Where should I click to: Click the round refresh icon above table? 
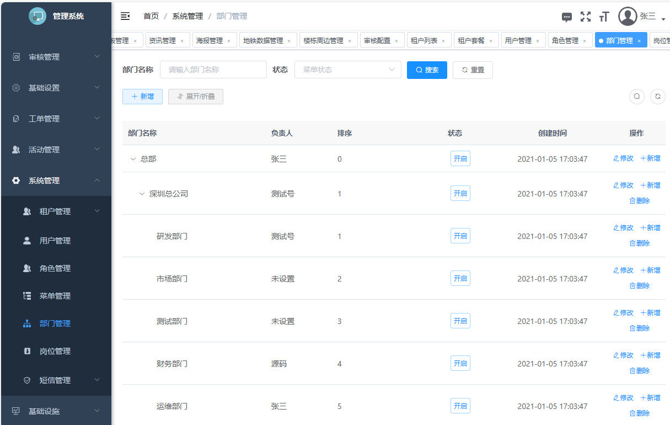[x=658, y=97]
